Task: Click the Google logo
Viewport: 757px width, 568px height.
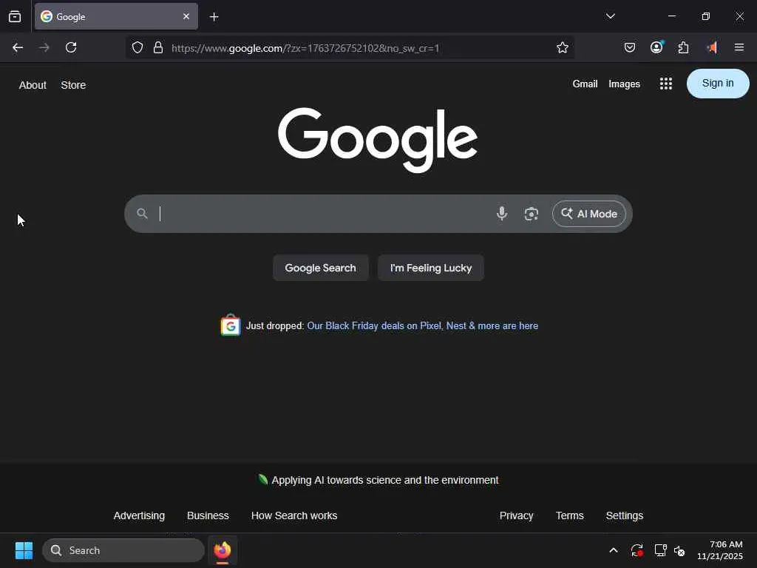Action: pyautogui.click(x=378, y=140)
